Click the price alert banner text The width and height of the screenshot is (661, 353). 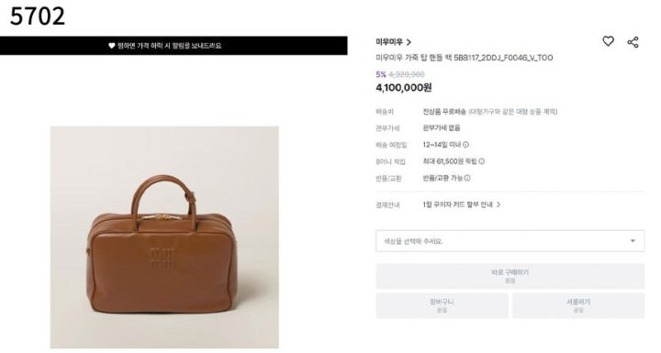tap(169, 46)
